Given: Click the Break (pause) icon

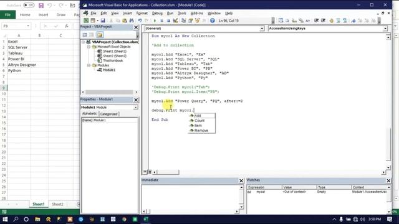Looking at the screenshot, I should tap(161, 21).
